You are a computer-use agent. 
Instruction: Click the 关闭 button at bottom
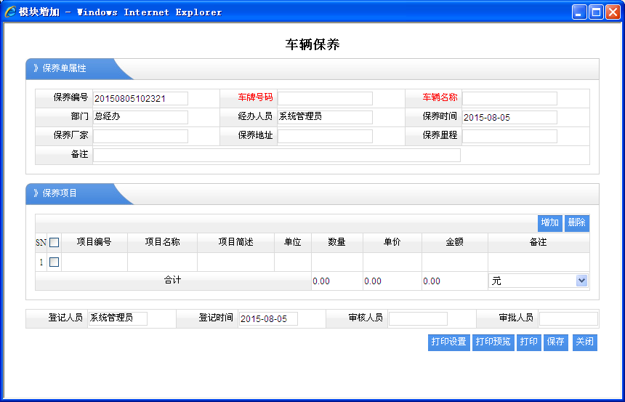tap(584, 342)
